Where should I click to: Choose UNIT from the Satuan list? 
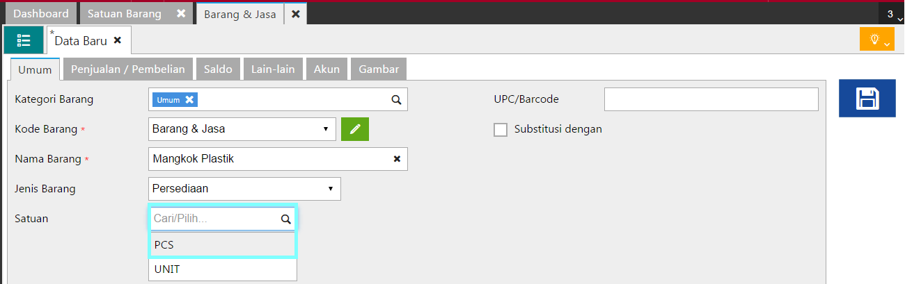223,269
